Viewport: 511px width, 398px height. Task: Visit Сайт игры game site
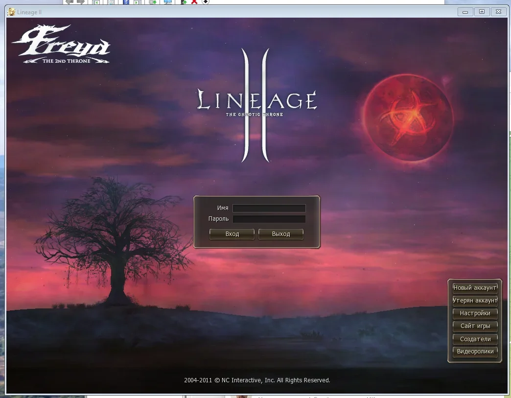pos(475,326)
